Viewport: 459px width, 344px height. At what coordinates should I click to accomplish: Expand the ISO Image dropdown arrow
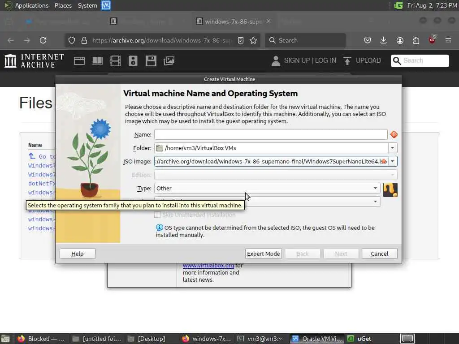(x=393, y=161)
